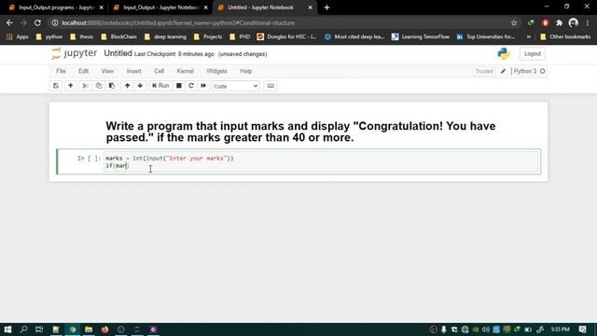Select the markdown heading cell text
This screenshot has width=597, height=336.
tap(300, 132)
